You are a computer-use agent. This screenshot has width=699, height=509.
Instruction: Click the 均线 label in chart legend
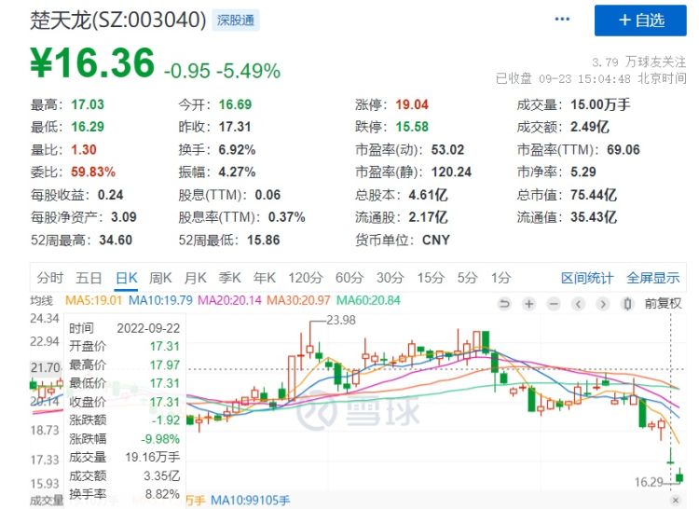click(41, 301)
